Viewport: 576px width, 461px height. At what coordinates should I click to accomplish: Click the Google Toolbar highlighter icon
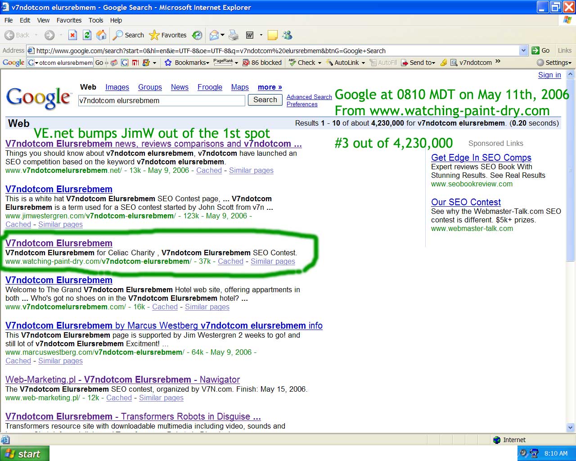444,63
